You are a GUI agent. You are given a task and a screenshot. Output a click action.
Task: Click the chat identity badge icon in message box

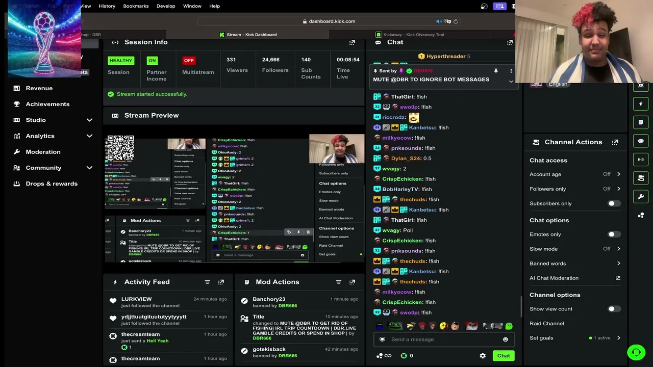click(x=382, y=339)
